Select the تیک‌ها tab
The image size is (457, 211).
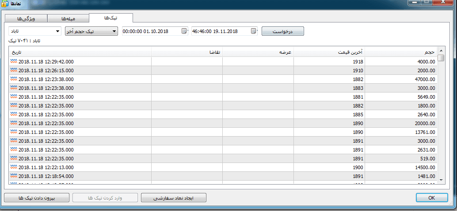(x=111, y=18)
